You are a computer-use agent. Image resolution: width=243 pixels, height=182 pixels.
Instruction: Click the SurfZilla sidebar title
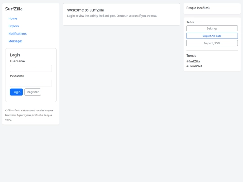[14, 9]
